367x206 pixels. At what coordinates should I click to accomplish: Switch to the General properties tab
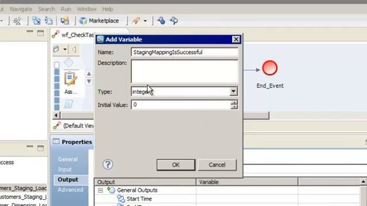68,159
